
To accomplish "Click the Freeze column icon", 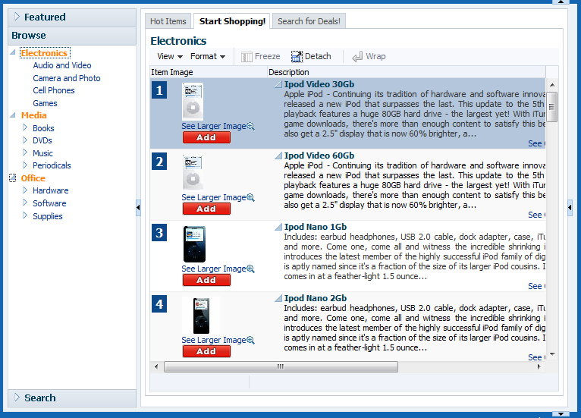I will pyautogui.click(x=247, y=57).
